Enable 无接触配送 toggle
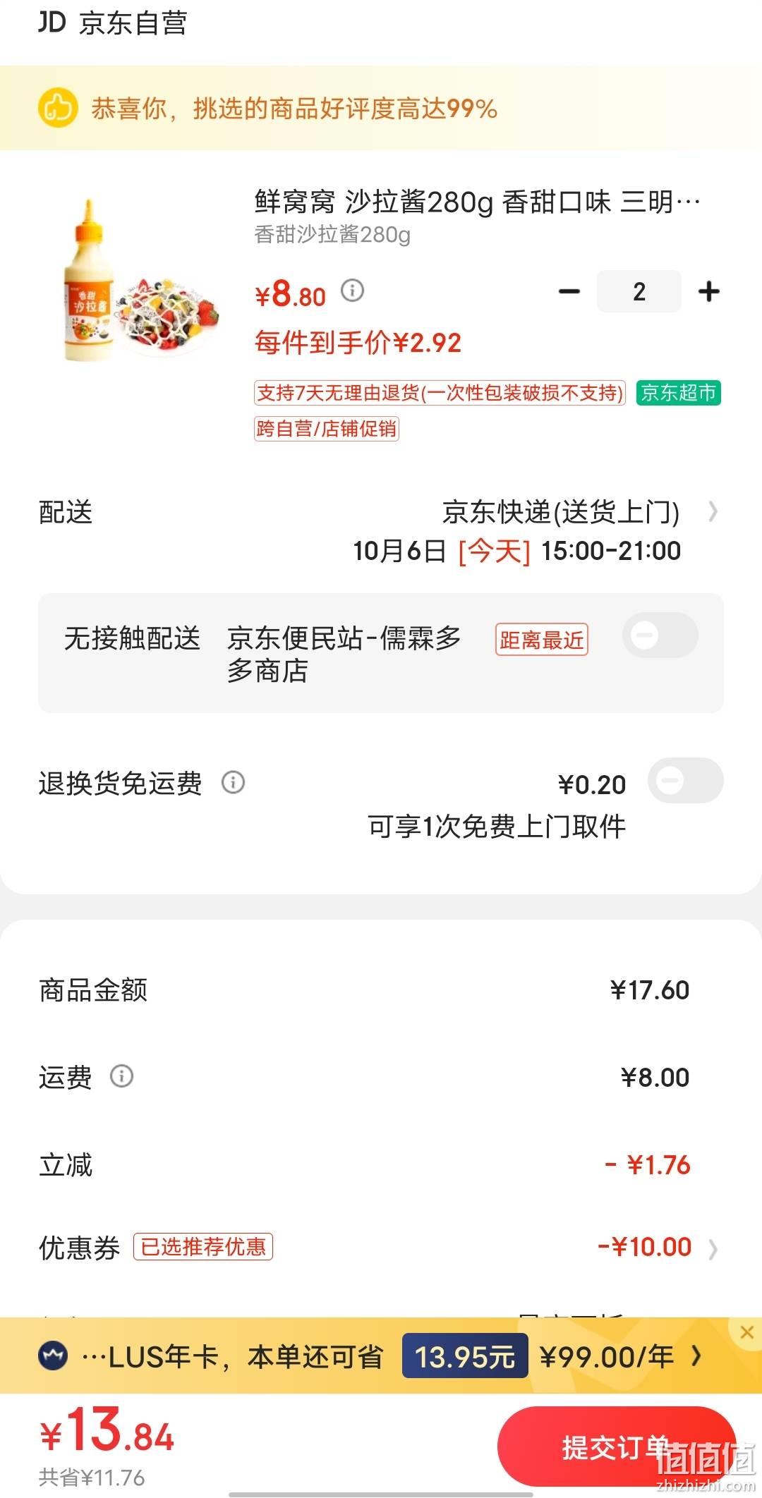 click(660, 635)
